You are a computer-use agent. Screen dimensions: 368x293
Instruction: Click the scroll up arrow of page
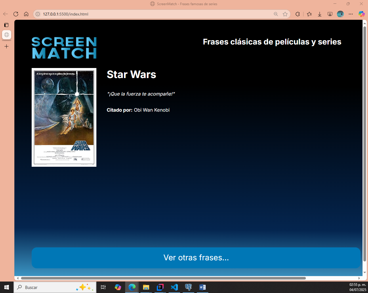365,23
